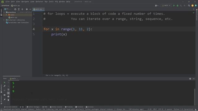198x111 pixels.
Task: Collapse all items in Project panel
Action: point(22,9)
